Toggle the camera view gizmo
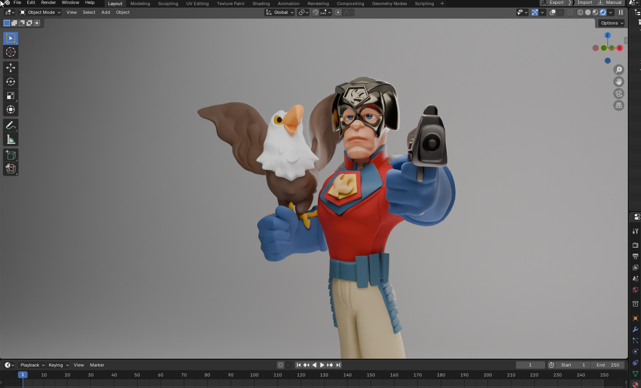 pos(619,94)
